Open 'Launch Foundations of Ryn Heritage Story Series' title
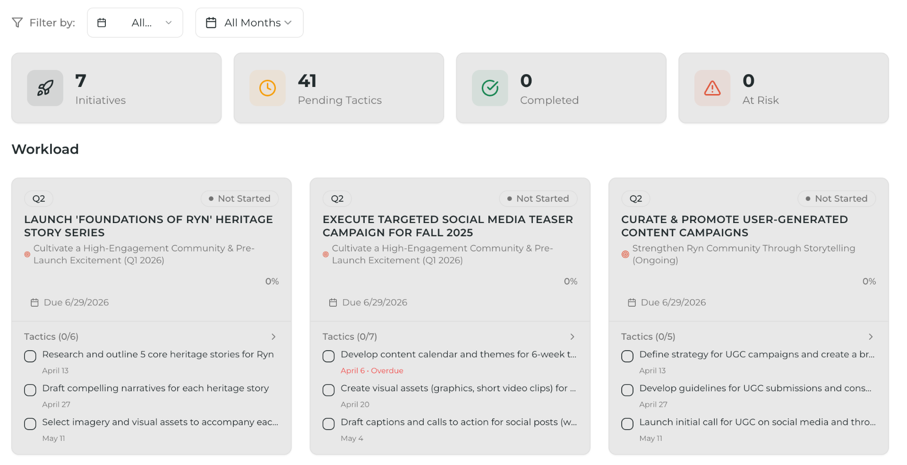 [x=148, y=226]
